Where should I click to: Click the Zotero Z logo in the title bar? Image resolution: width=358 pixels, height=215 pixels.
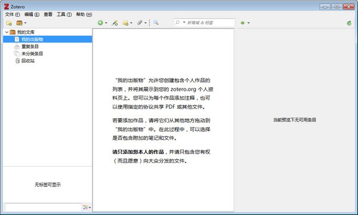pyautogui.click(x=7, y=7)
